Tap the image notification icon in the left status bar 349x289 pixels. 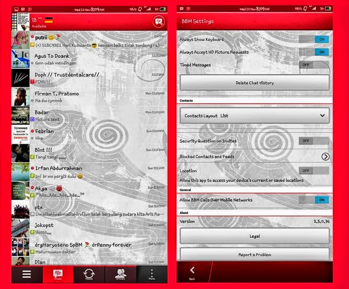[x=16, y=9]
